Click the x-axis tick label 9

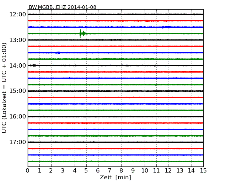click(x=133, y=171)
